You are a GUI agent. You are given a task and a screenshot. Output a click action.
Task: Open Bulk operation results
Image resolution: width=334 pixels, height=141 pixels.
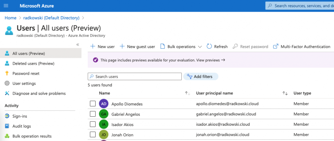click(32, 136)
